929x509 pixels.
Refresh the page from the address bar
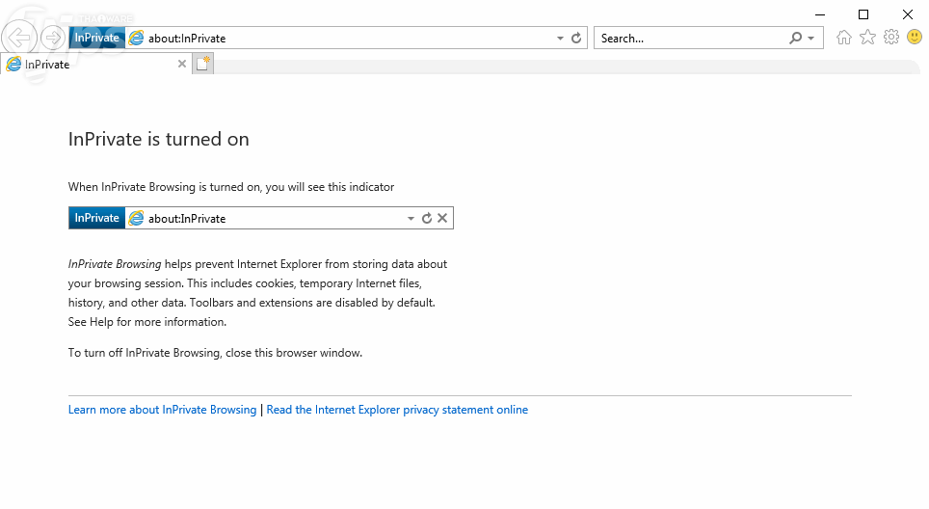point(576,39)
